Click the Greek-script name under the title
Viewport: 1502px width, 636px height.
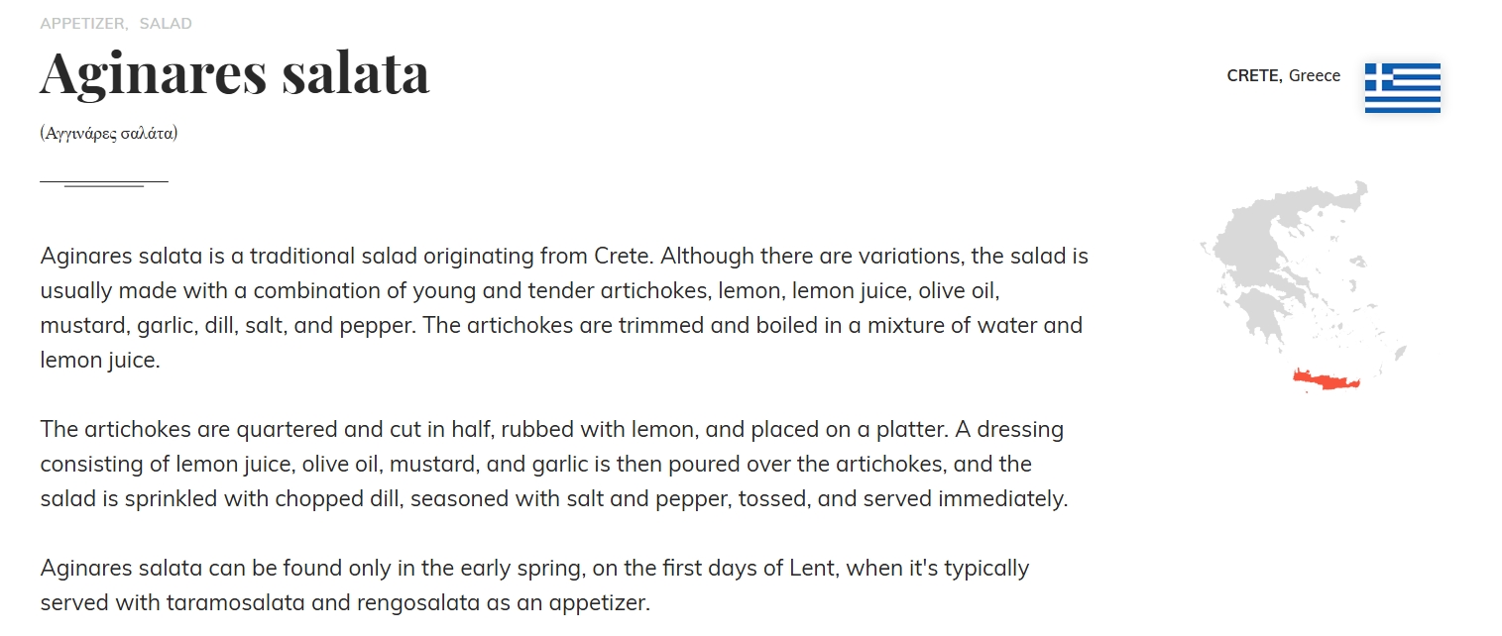click(109, 133)
